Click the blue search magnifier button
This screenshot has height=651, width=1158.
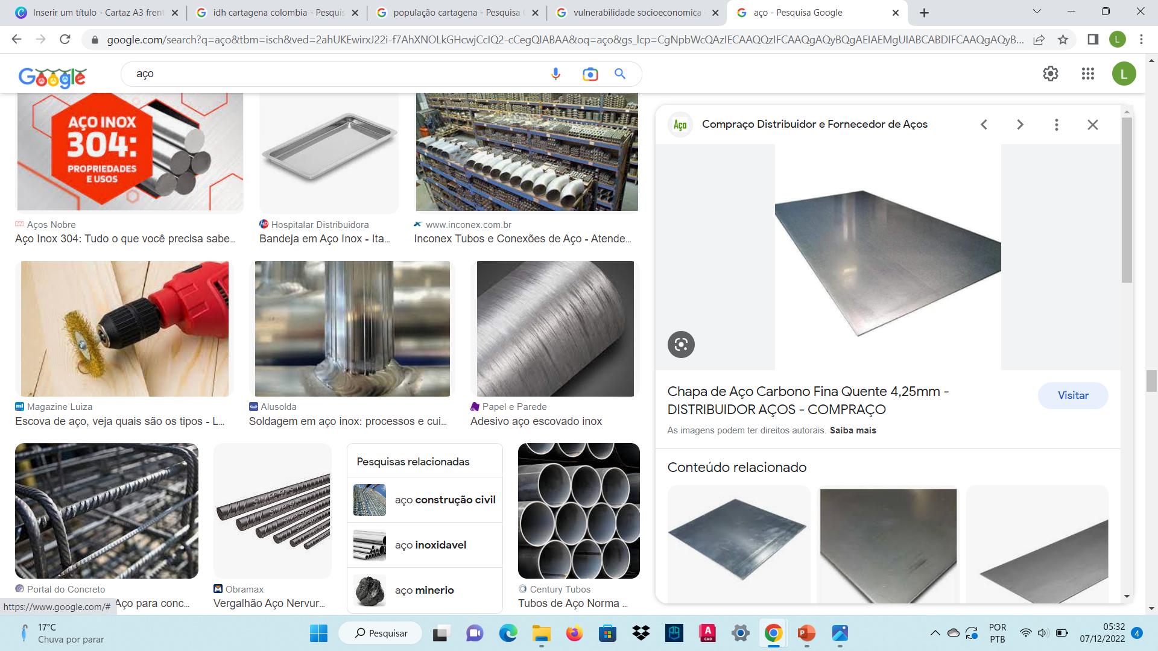(x=620, y=74)
